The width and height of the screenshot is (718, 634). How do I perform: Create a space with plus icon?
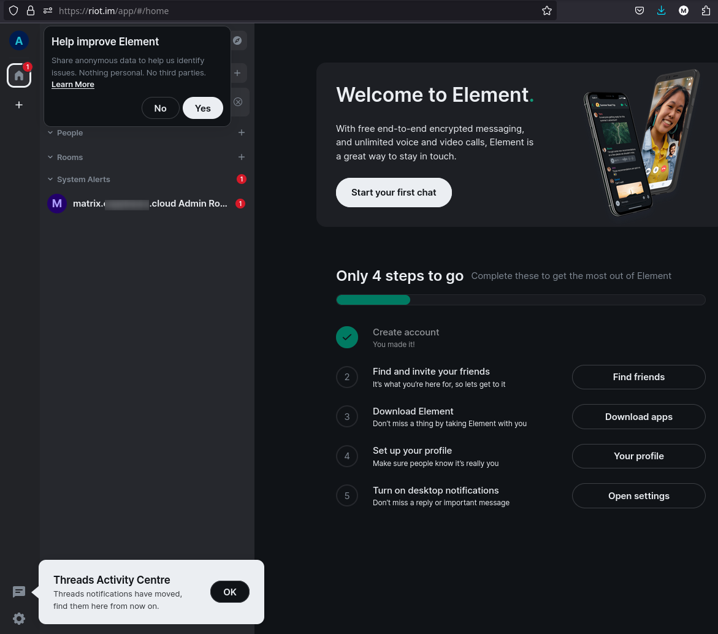coord(19,105)
